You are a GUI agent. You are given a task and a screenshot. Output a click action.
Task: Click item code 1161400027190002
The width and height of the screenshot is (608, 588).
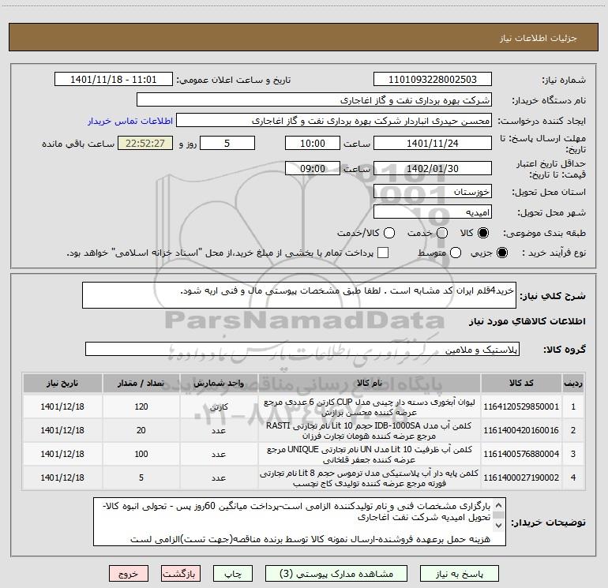click(521, 478)
